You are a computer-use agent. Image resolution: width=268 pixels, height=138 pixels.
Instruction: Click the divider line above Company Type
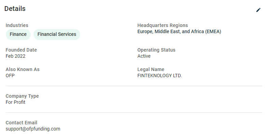tap(134, 86)
